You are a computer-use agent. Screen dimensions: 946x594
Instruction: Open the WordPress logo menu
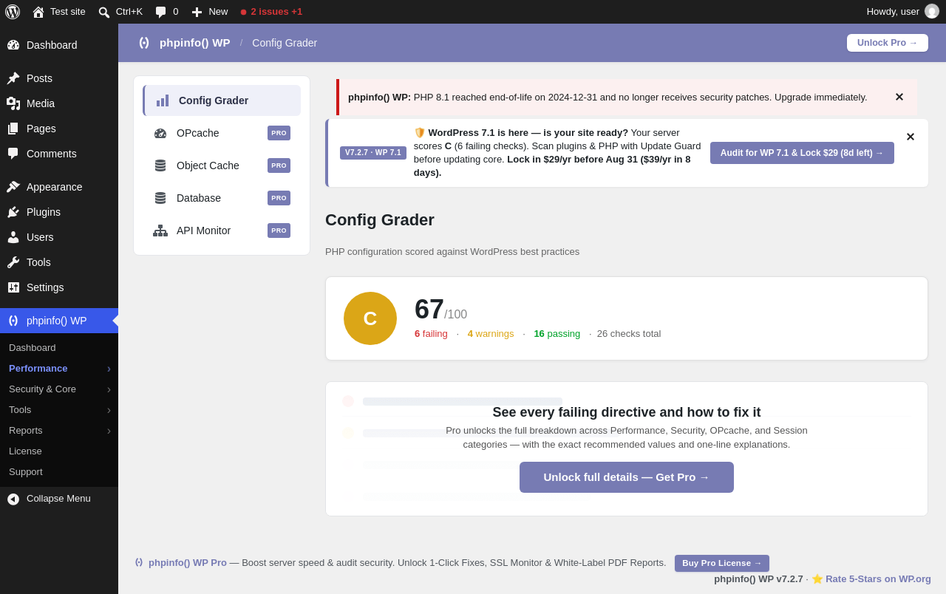(13, 12)
